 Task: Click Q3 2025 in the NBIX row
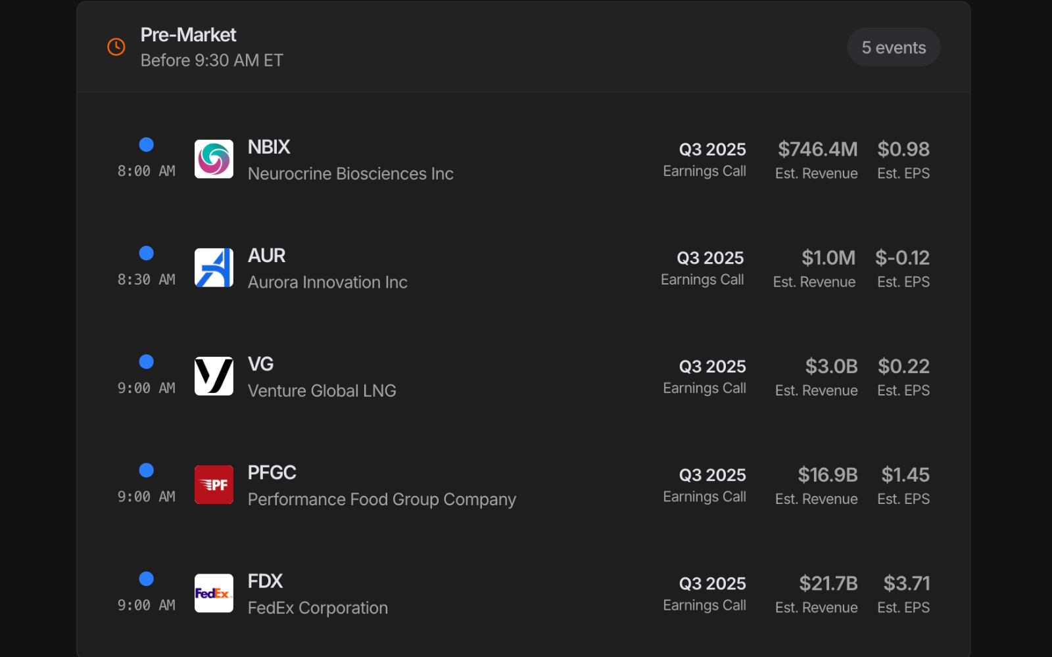click(x=713, y=149)
